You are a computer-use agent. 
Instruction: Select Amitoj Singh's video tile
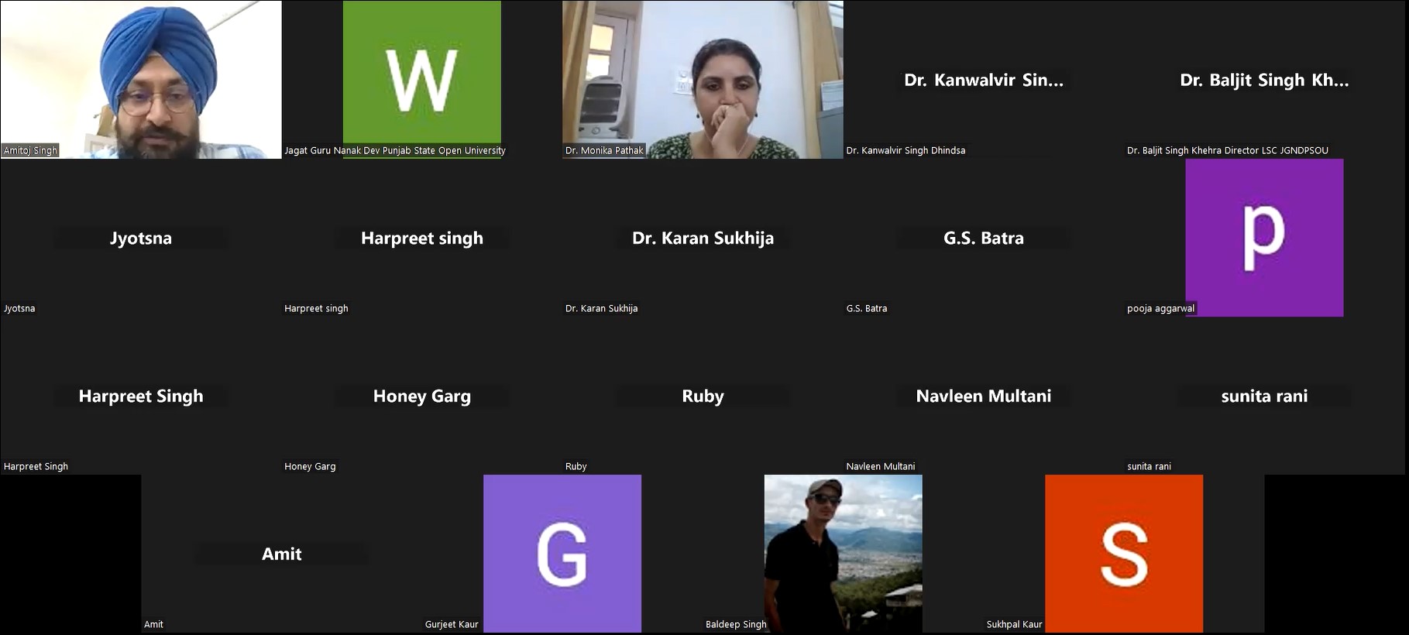tap(141, 80)
